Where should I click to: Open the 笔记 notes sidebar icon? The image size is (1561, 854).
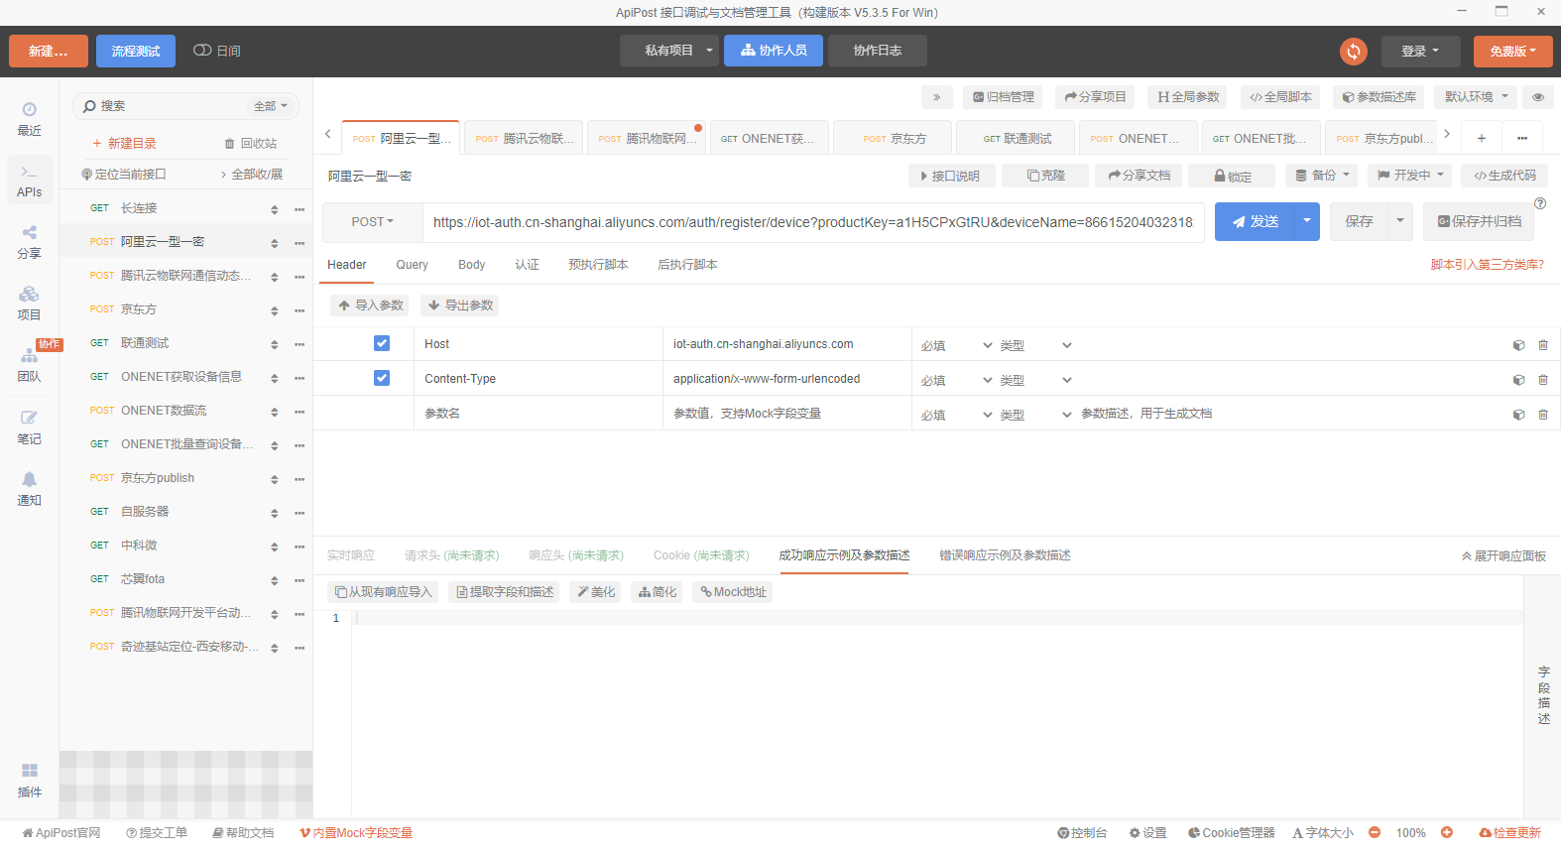pos(29,427)
